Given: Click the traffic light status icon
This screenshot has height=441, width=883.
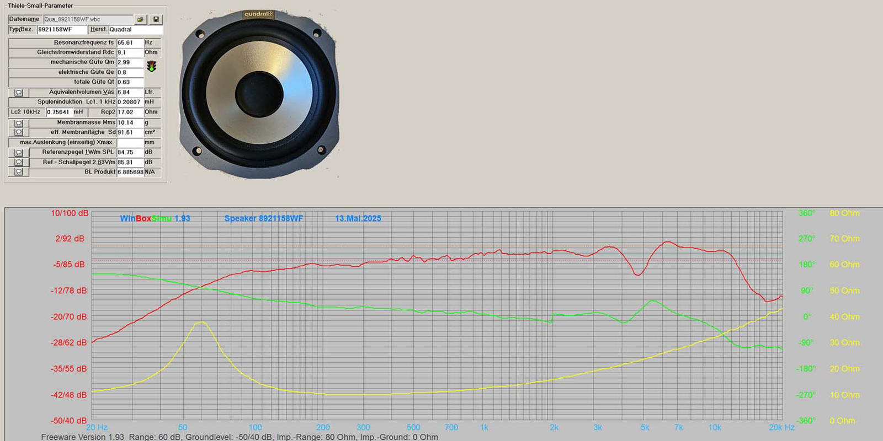Looking at the screenshot, I should [151, 67].
